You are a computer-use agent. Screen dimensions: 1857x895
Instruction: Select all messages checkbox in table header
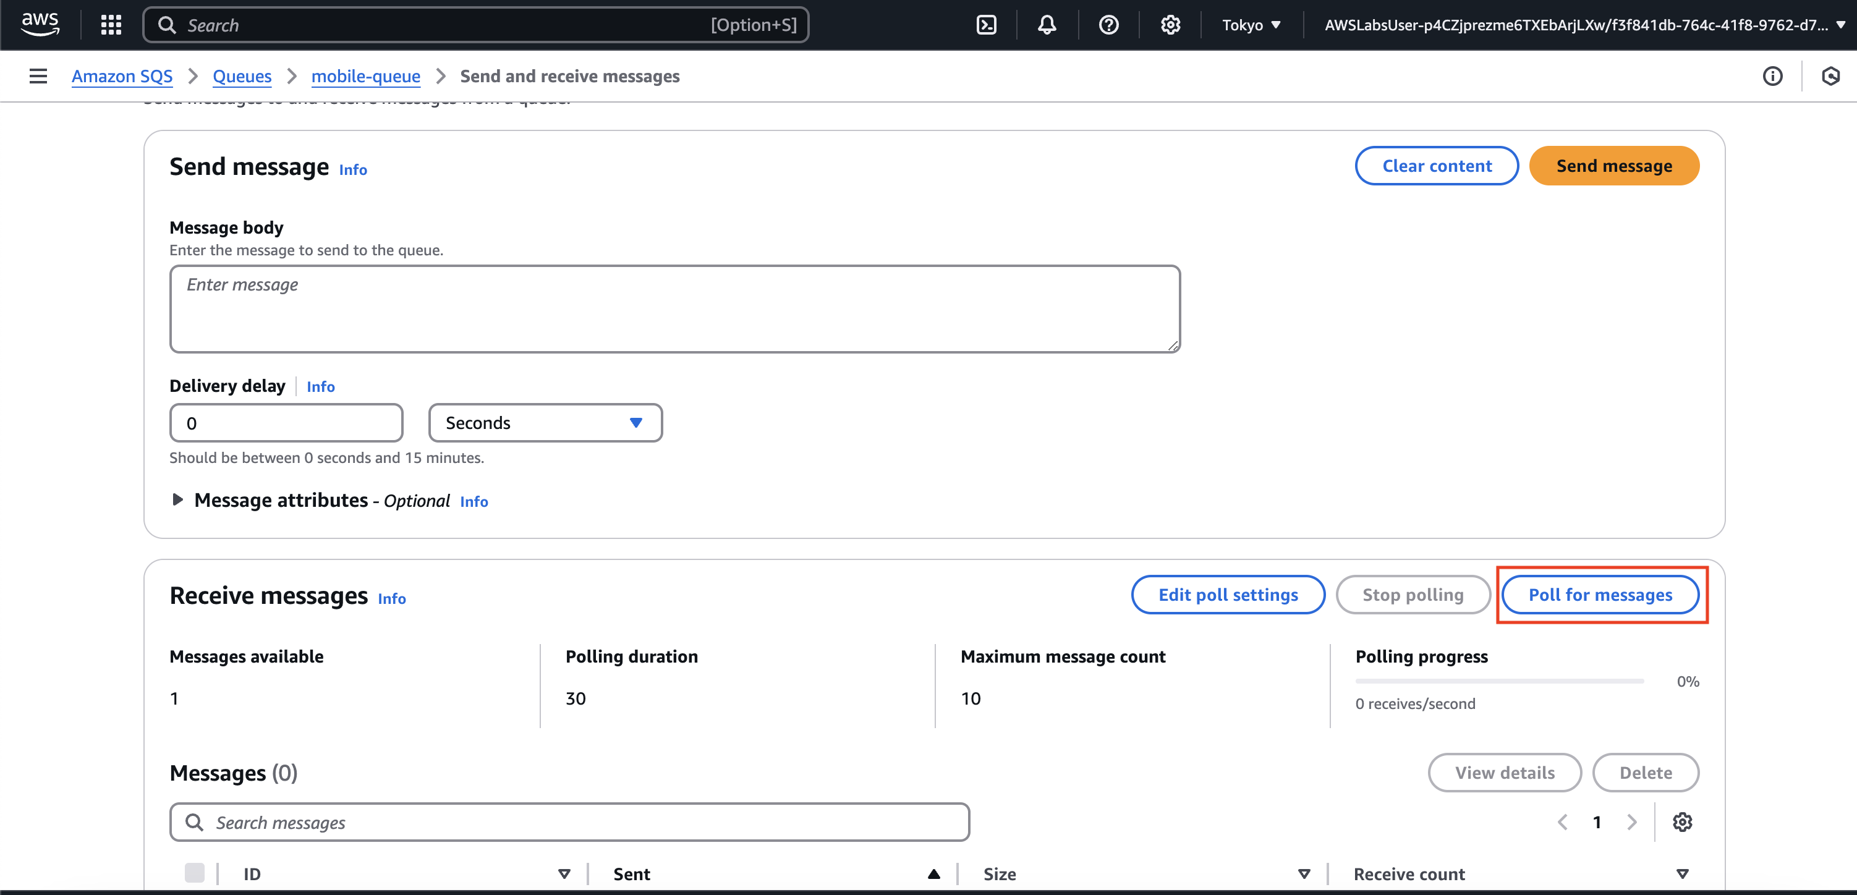tap(194, 873)
